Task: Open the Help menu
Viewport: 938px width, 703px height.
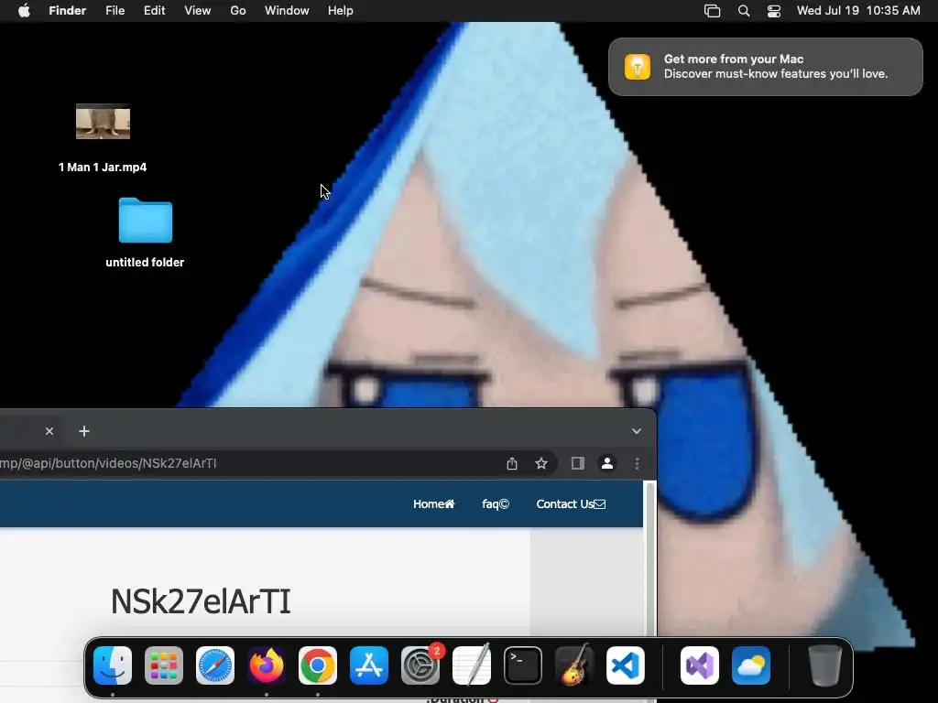Action: [x=341, y=11]
